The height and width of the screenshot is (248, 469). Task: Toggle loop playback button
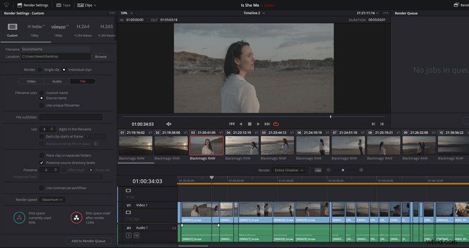(276, 124)
